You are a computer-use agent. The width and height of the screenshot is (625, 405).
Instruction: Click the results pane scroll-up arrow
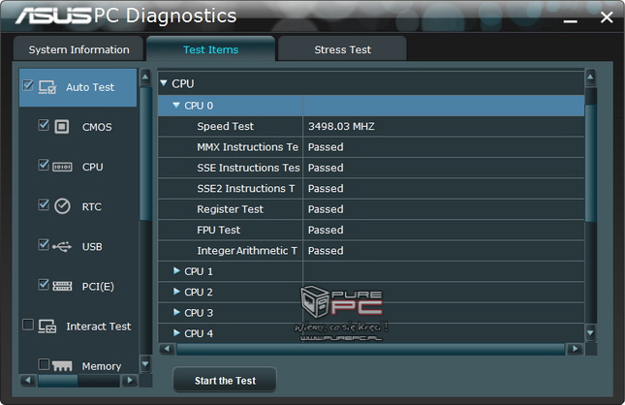[x=591, y=78]
